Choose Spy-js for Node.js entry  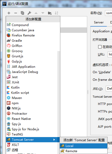point(32,129)
